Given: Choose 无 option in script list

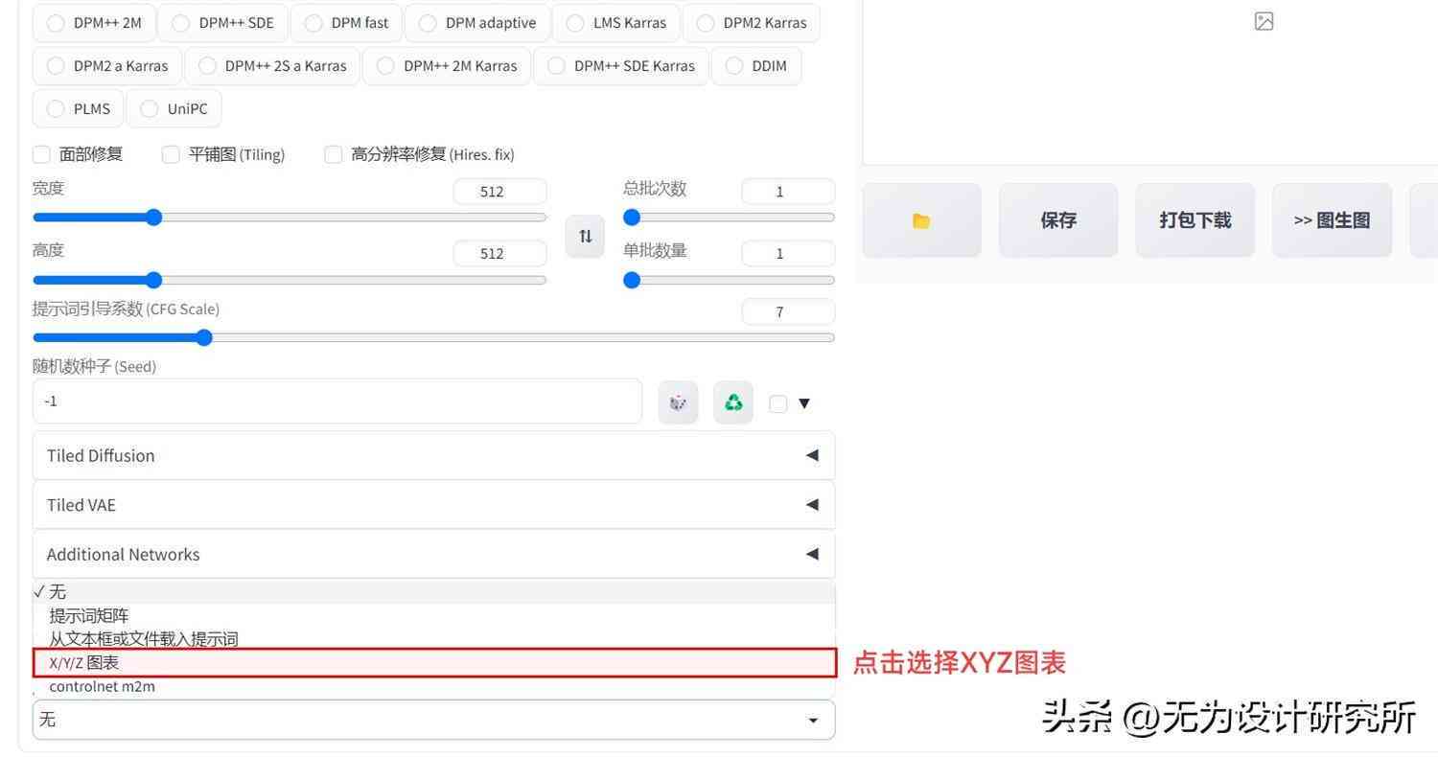Looking at the screenshot, I should 433,592.
